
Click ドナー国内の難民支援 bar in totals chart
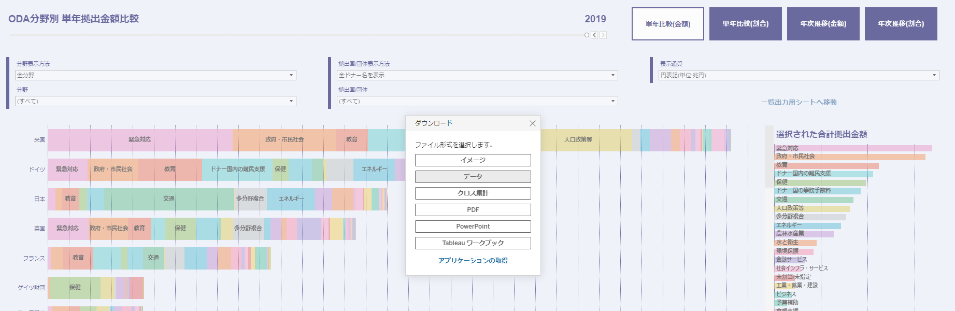[824, 174]
